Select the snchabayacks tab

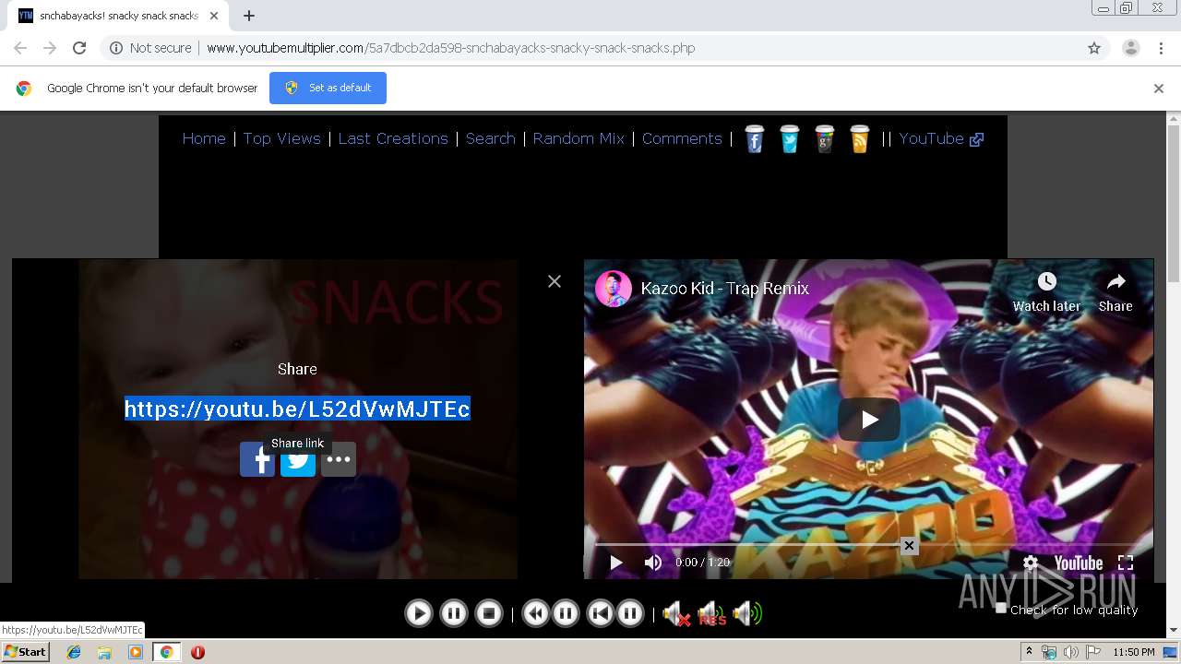(x=119, y=16)
